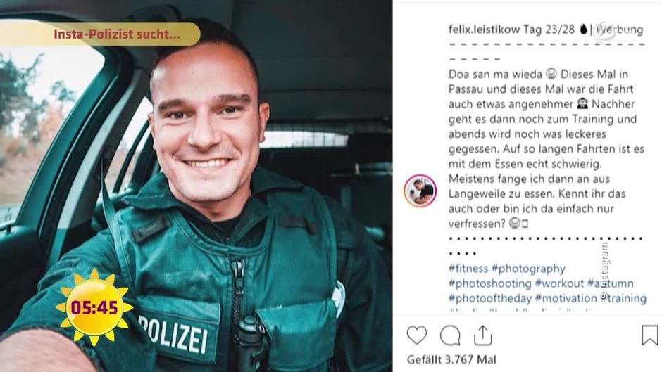Screen dimensions: 662x372
Task: Click the #photography hashtag
Action: [529, 268]
